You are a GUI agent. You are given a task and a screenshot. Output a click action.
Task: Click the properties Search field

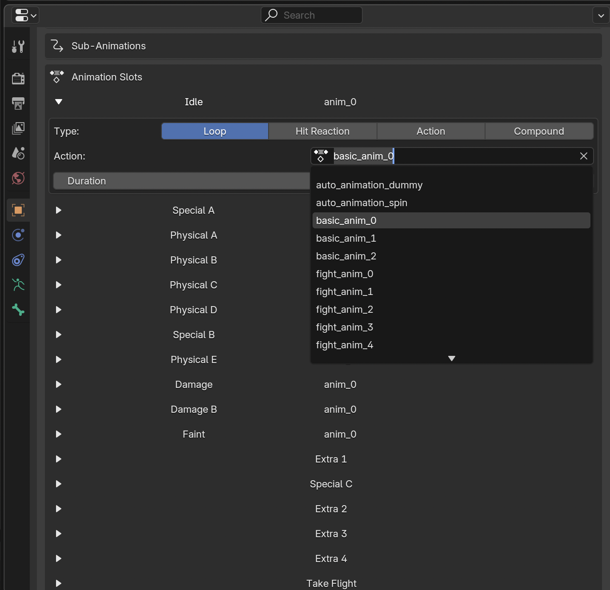pyautogui.click(x=312, y=15)
